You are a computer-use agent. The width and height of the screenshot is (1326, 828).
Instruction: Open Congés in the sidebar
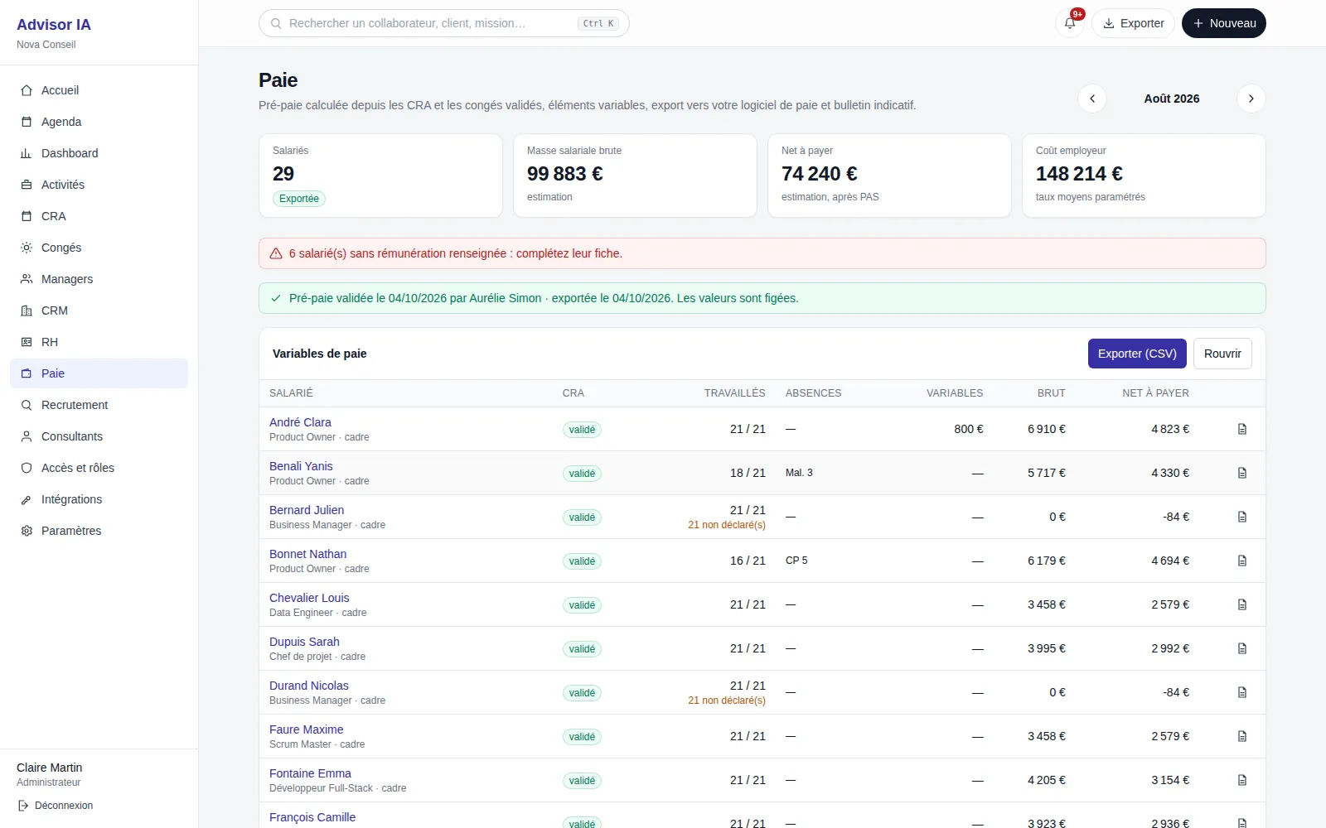coord(99,248)
